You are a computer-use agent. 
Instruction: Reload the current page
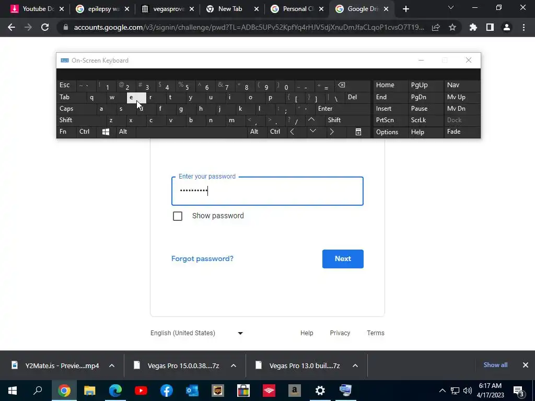pyautogui.click(x=45, y=27)
